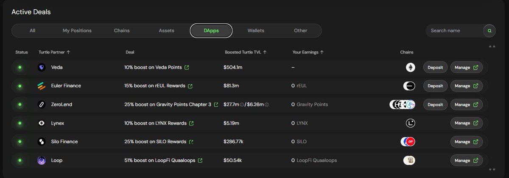This screenshot has height=178, width=509.
Task: Click the info icon next to $6.26m
Action: coord(267,104)
